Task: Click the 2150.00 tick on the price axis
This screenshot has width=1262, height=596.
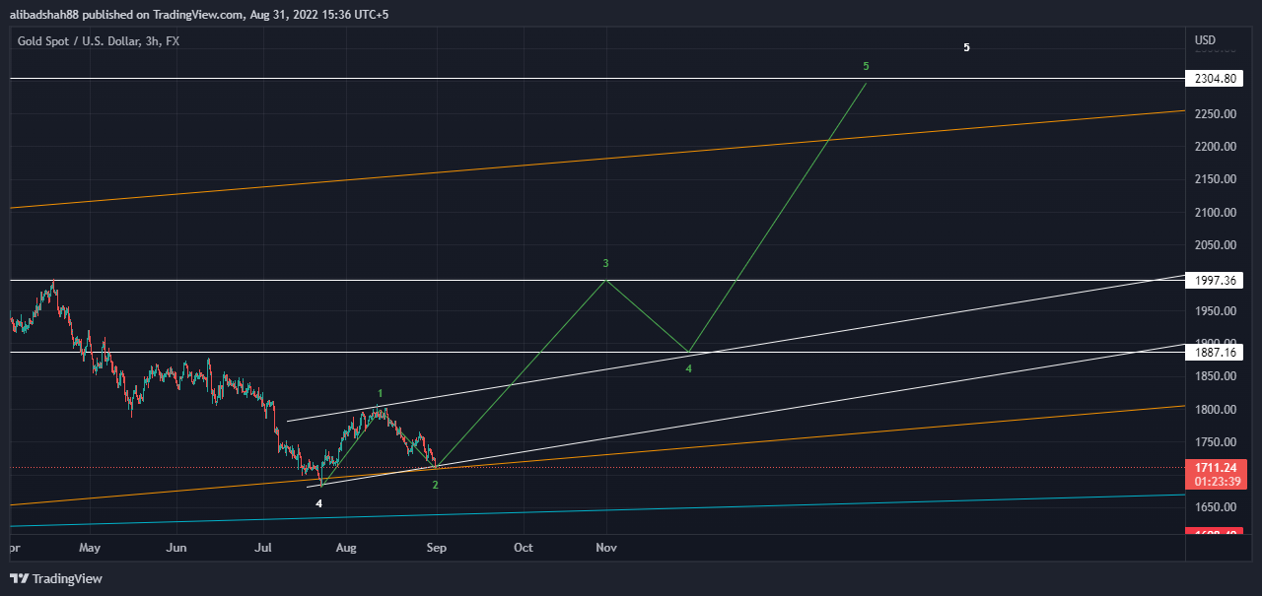Action: tap(1215, 179)
